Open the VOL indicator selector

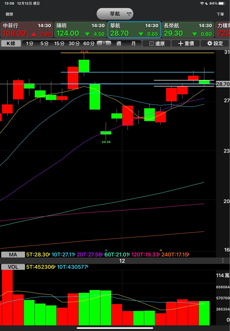click(13, 267)
